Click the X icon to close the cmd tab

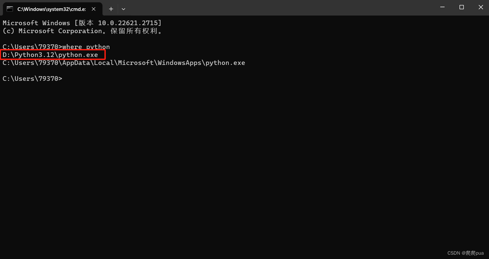[x=93, y=9]
